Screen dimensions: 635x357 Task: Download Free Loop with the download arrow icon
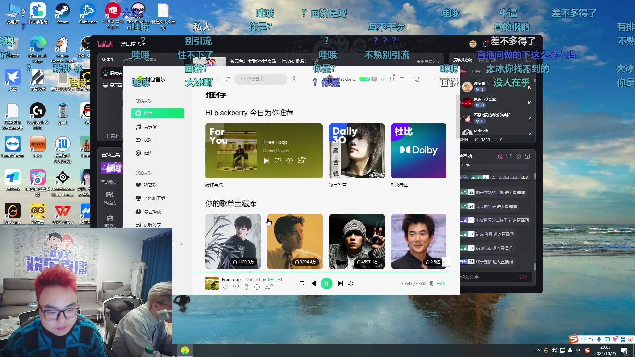point(246,287)
